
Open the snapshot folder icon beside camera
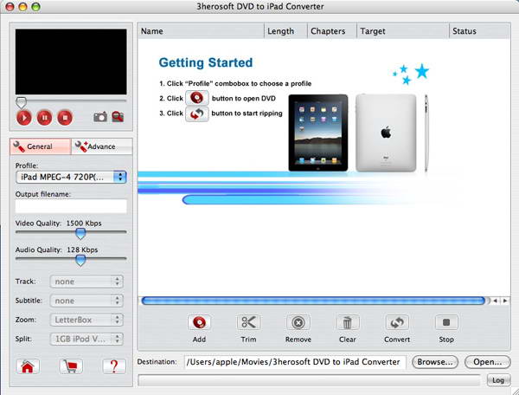(x=118, y=117)
